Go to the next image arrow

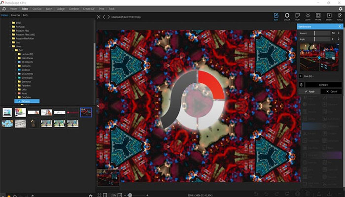[x=109, y=17]
